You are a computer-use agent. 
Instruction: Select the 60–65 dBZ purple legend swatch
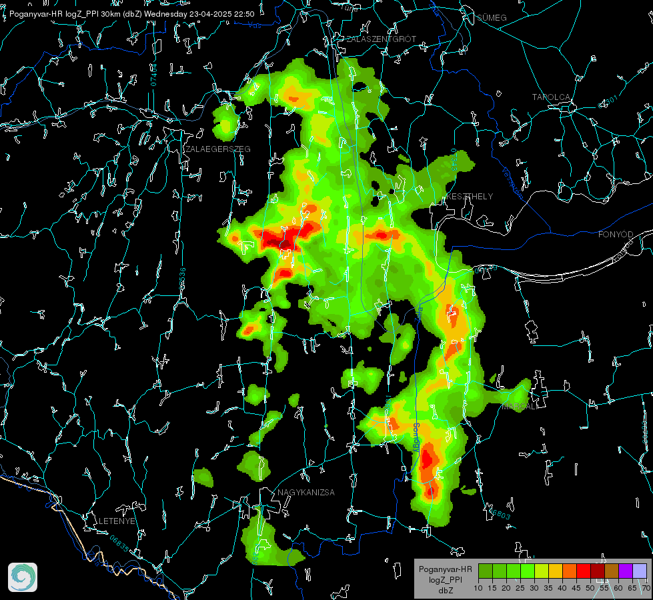coord(626,571)
